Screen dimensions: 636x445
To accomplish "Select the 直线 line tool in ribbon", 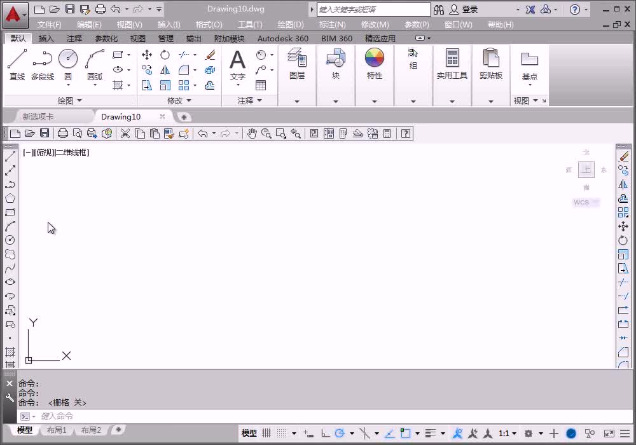I will pyautogui.click(x=17, y=65).
